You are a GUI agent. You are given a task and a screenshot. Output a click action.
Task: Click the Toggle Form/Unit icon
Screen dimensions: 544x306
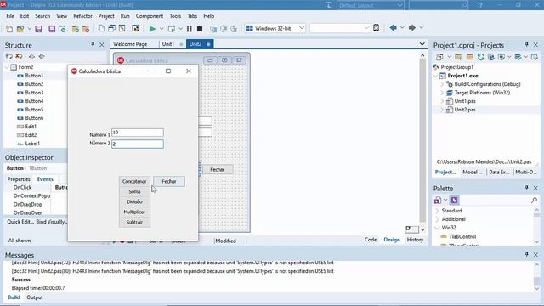[x=122, y=28]
